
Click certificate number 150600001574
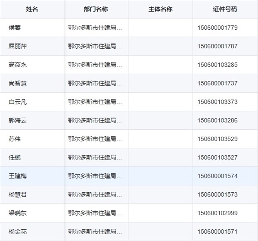coord(217,176)
